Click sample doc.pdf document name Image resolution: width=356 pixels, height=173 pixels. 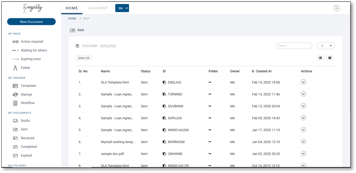pos(112,154)
